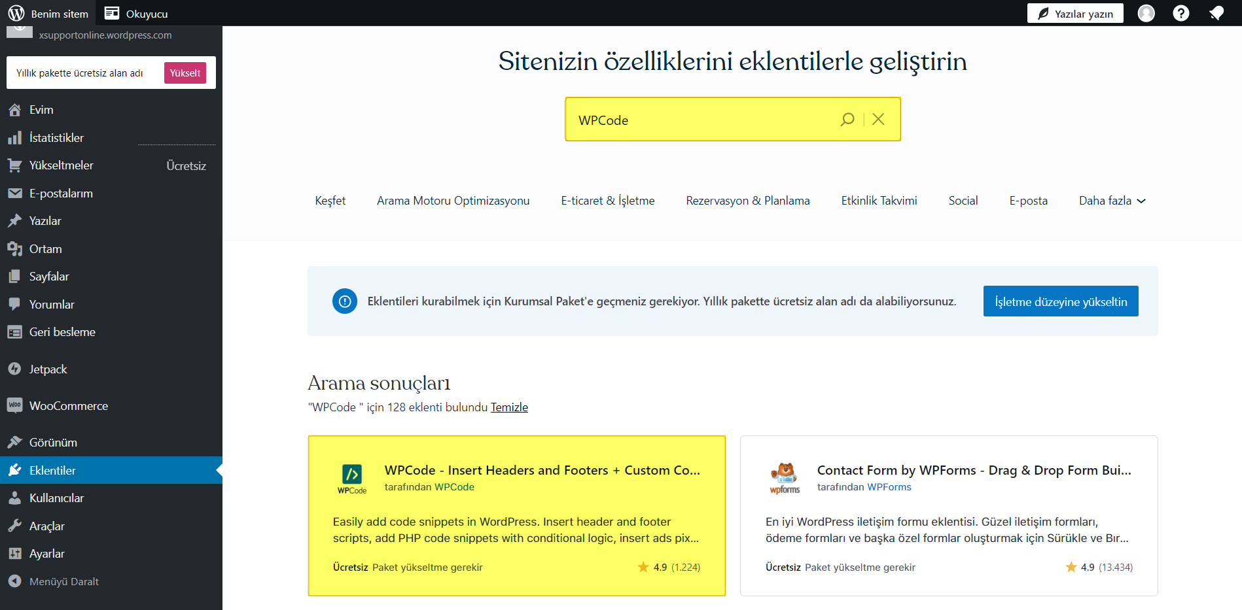Click inside the plugin search field

coord(700,120)
